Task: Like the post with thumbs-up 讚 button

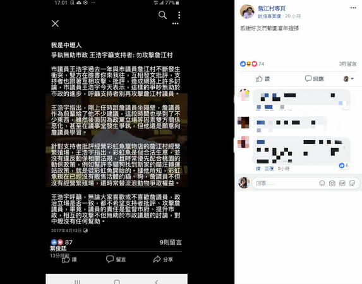Action: coord(263,79)
